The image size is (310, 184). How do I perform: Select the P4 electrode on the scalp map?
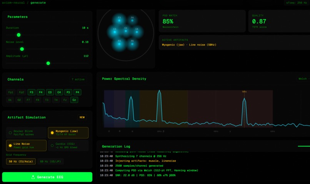[132, 44]
